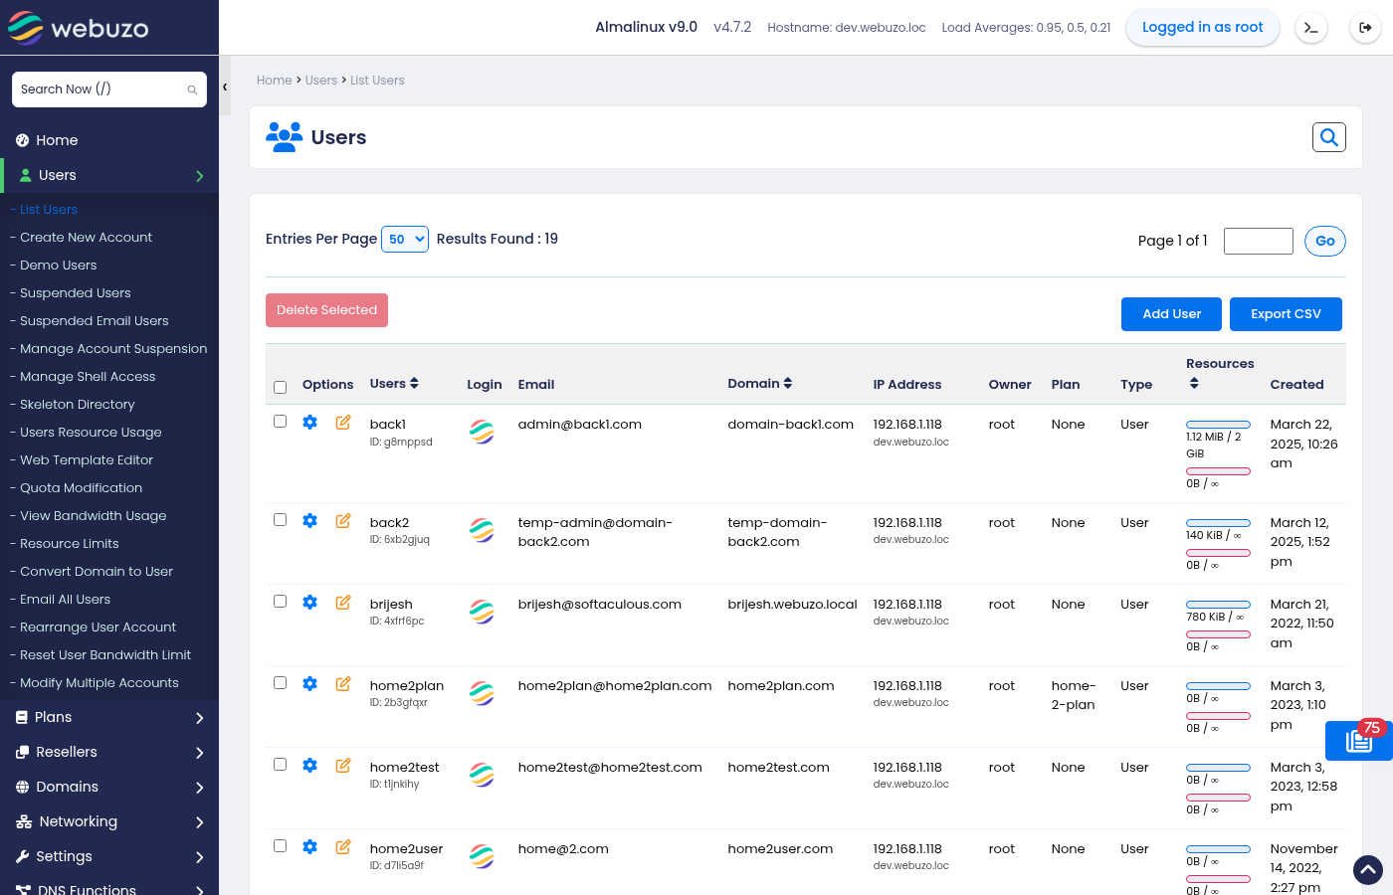The image size is (1393, 895).
Task: Click the Export CSV button
Action: (1286, 314)
